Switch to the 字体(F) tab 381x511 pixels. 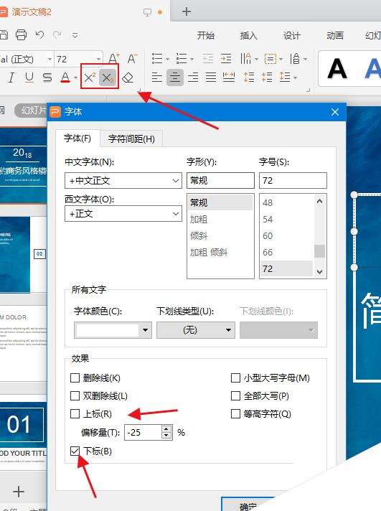77,139
